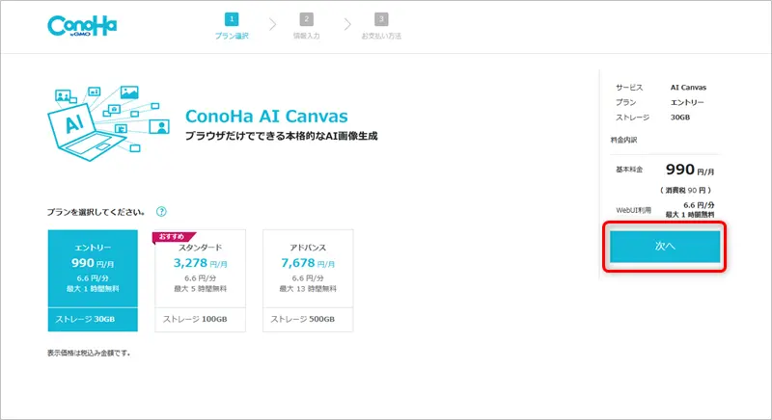Click the ConoHa AI Canvas heading
The width and height of the screenshot is (772, 420).
(266, 117)
